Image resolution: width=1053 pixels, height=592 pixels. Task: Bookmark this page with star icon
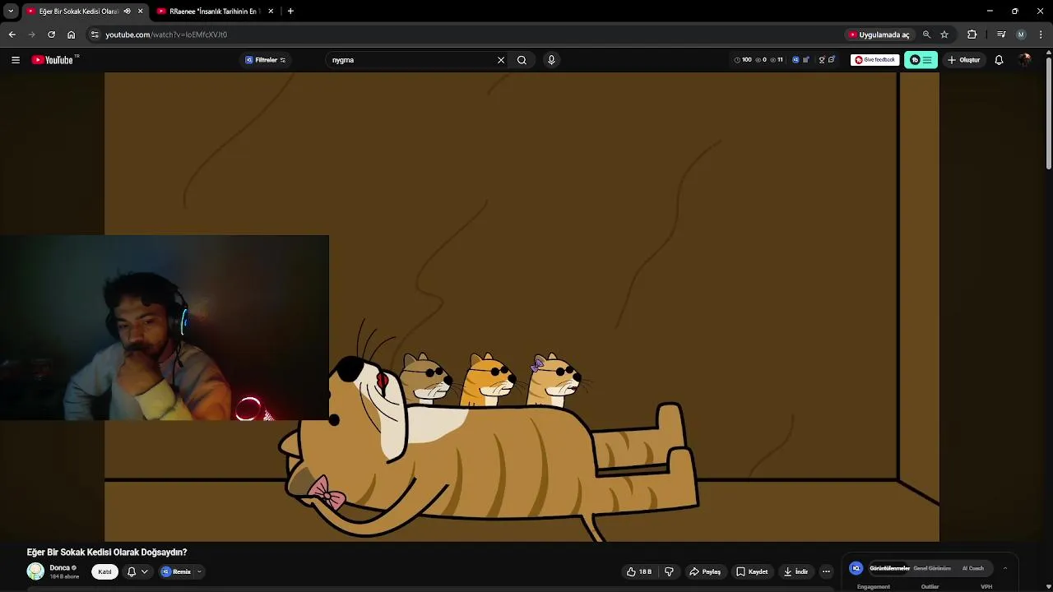tap(944, 35)
